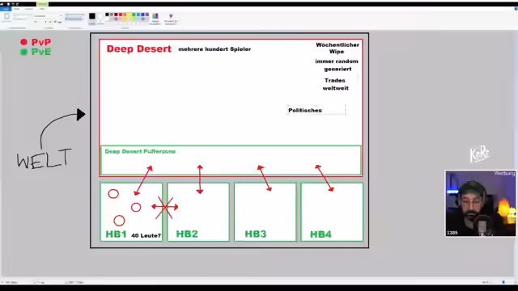
Task: Pick the orange palette swatch
Action: point(125,15)
